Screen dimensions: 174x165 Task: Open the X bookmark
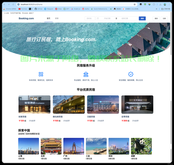pyautogui.click(x=31, y=9)
